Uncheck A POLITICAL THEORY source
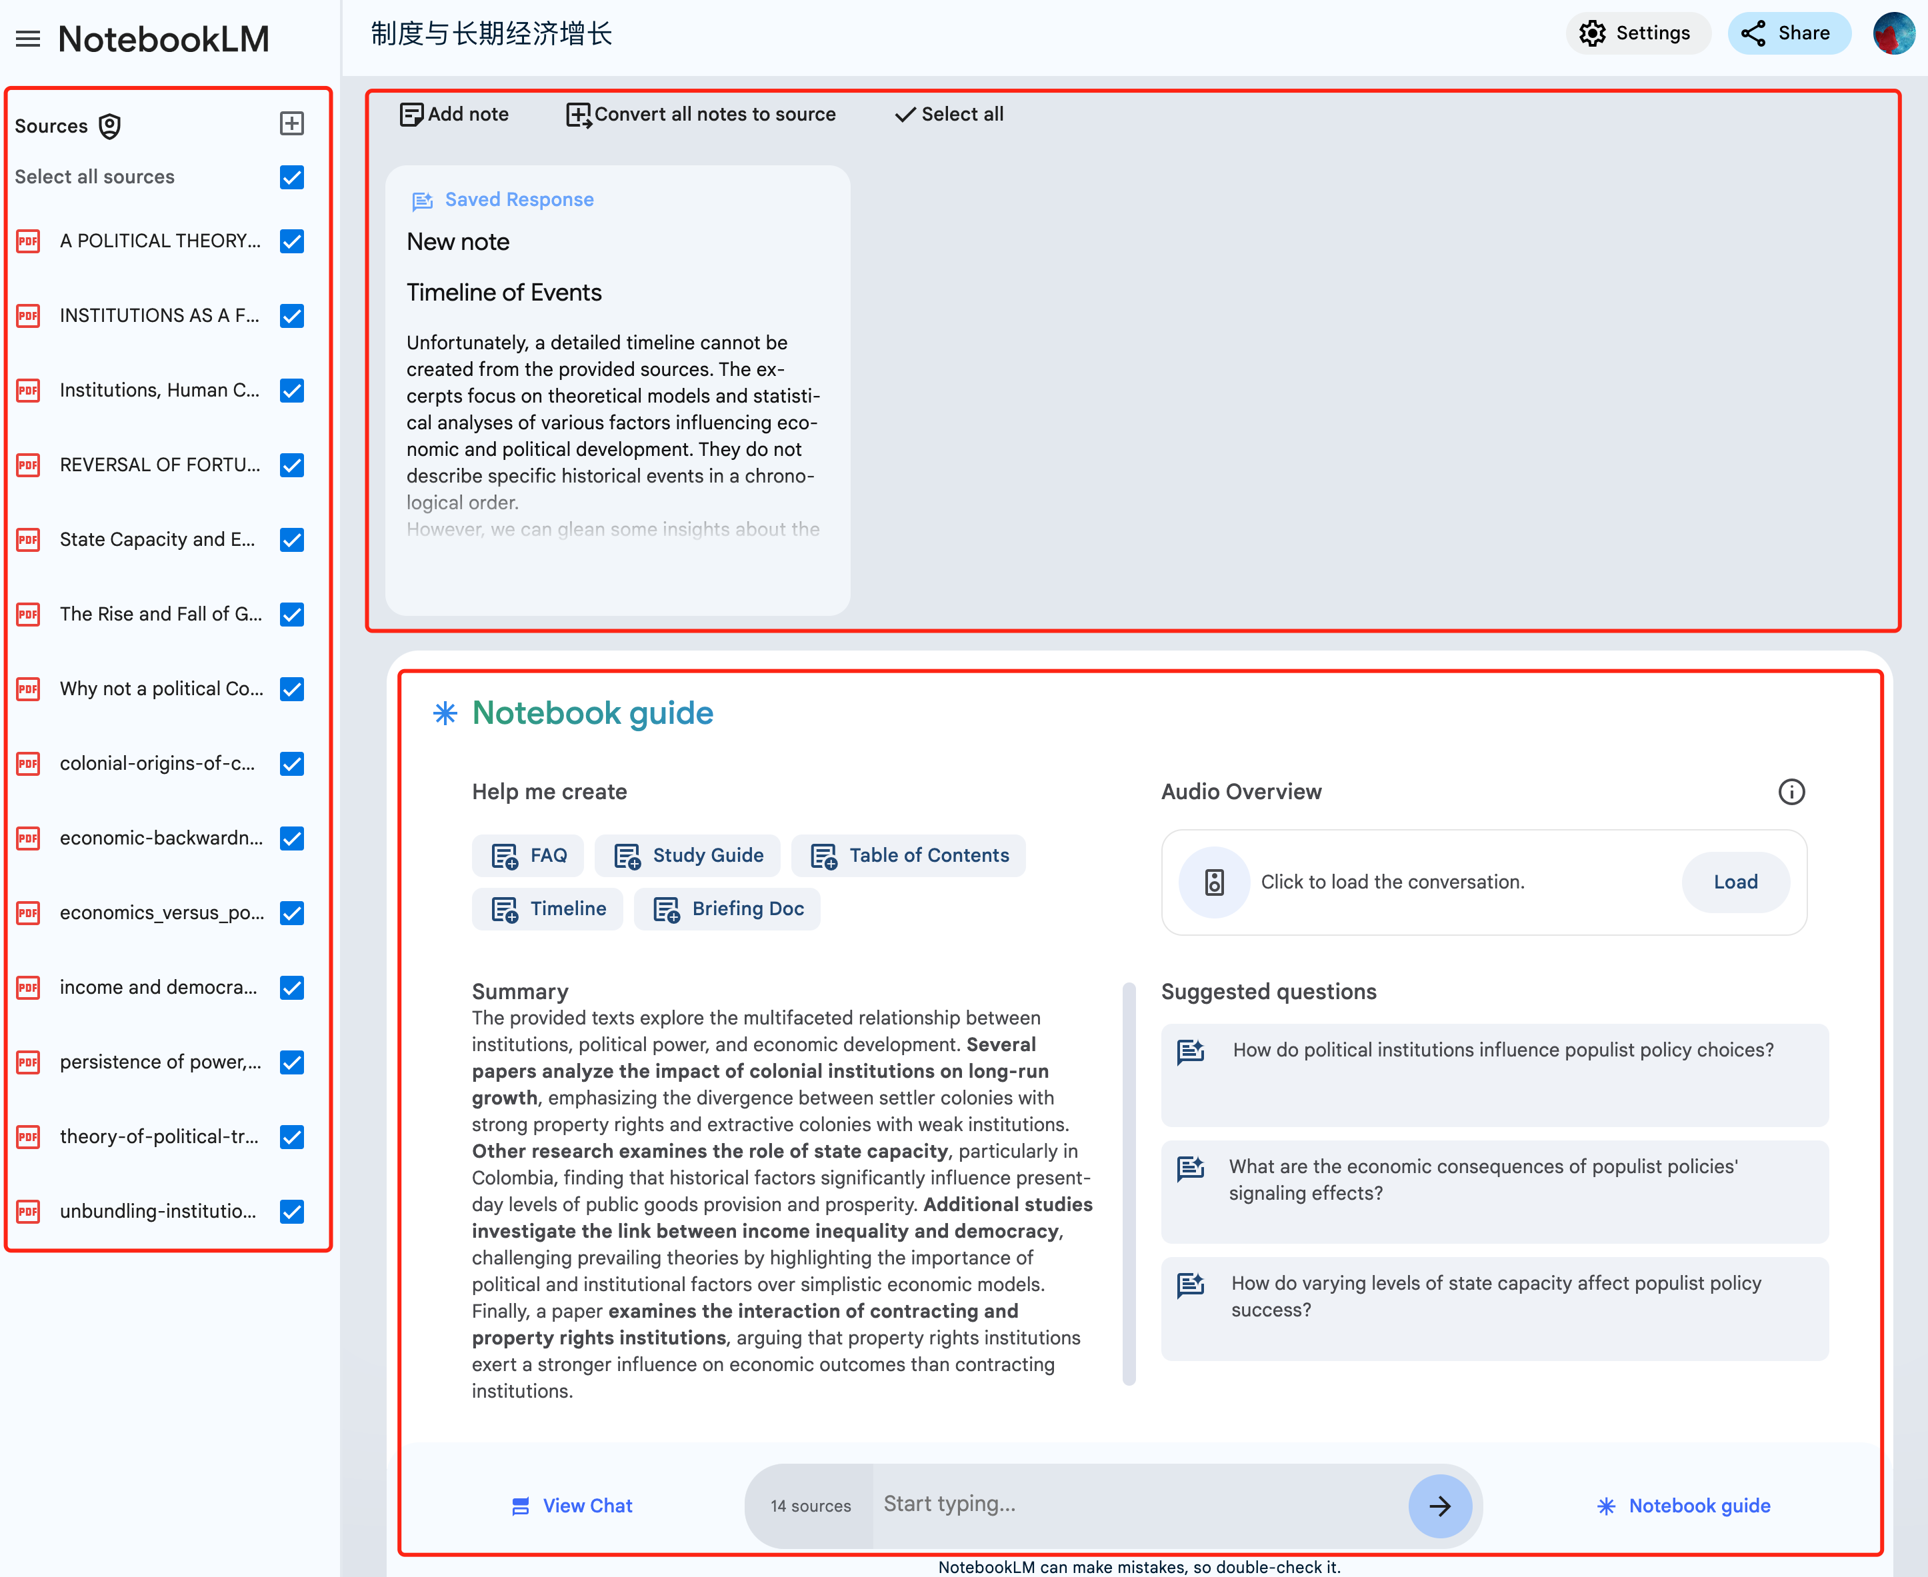 (291, 241)
